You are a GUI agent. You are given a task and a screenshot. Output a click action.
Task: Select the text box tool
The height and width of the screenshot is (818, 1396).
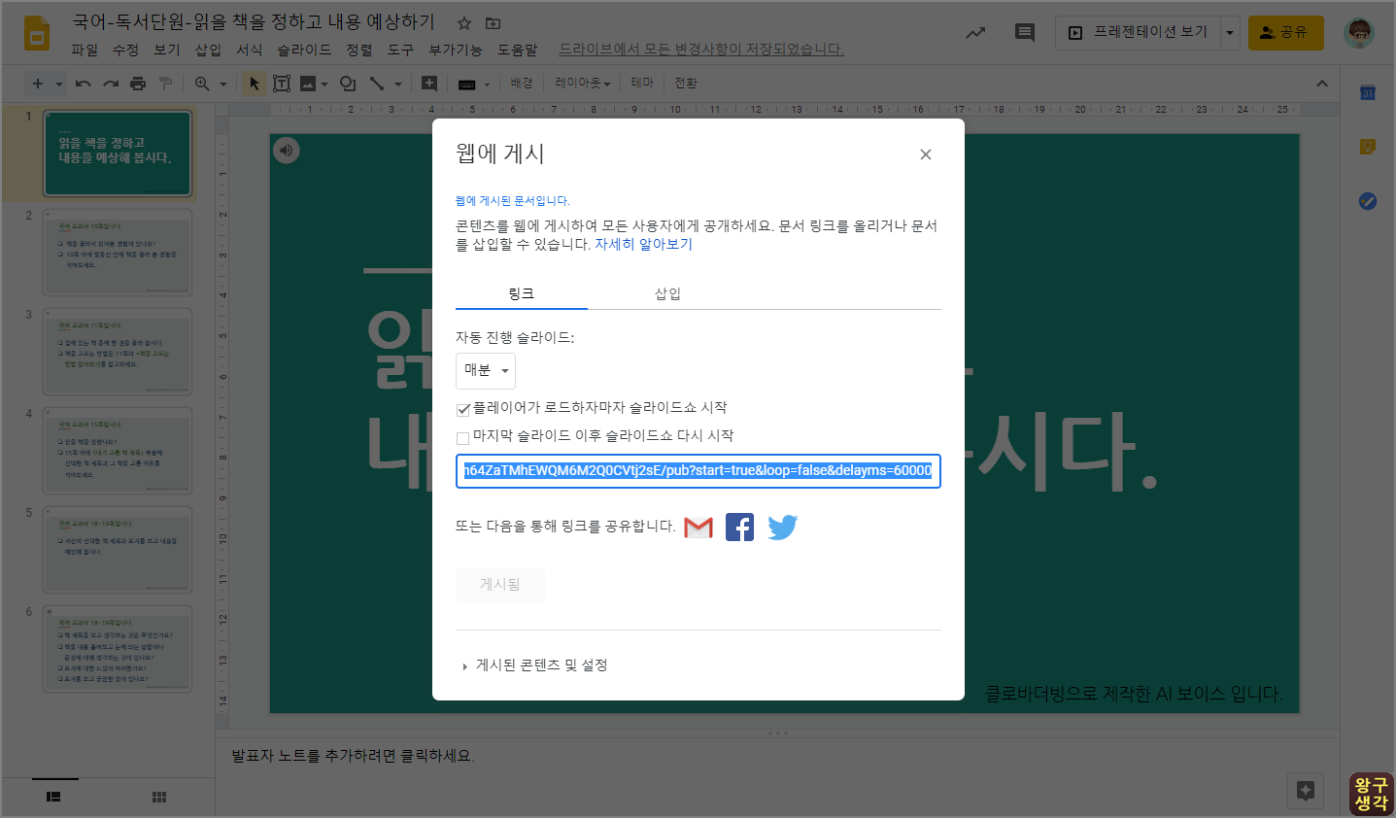coord(282,84)
